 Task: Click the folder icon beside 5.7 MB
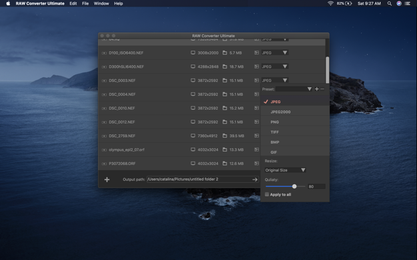[224, 53]
